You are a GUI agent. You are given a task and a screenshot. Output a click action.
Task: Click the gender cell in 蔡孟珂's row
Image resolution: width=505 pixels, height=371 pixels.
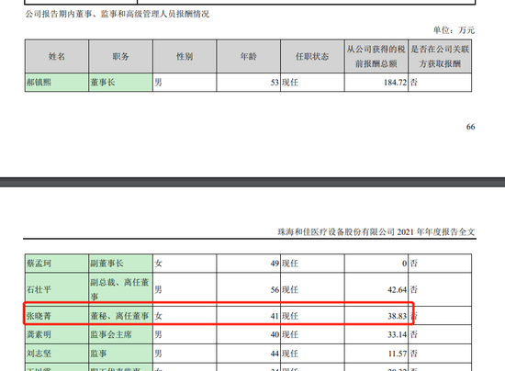[185, 264]
